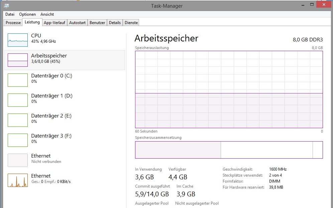333x208 pixels.
Task: Switch to the Prozesse tab
Action: (x=13, y=23)
